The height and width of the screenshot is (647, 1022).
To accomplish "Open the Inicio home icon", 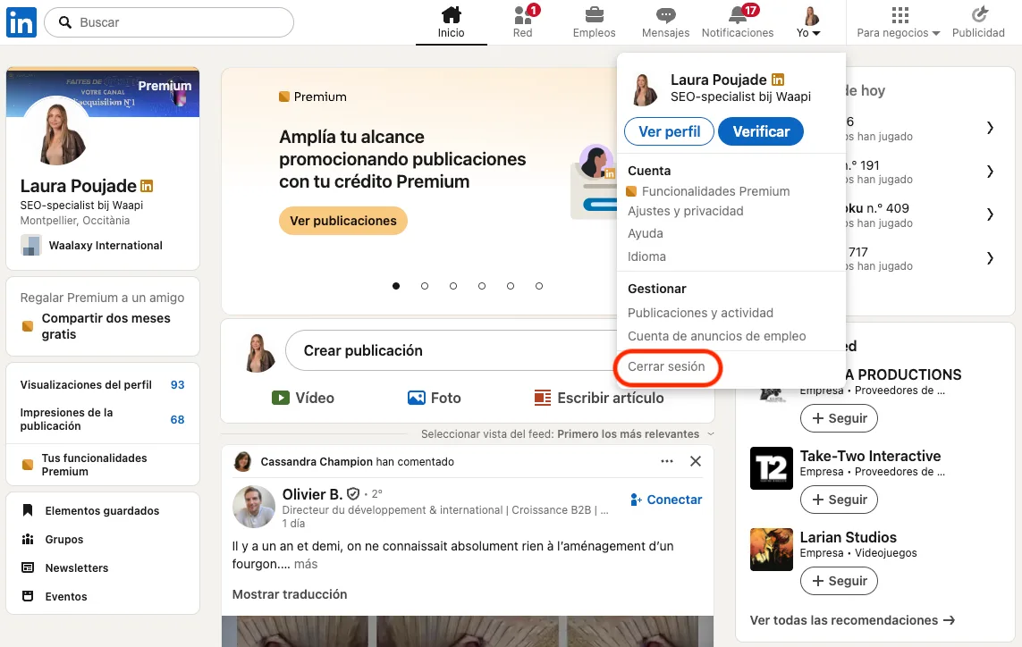I will [x=451, y=14].
